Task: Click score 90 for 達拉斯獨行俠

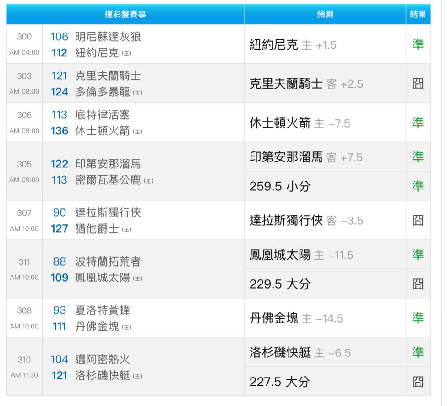Action: coord(59,213)
